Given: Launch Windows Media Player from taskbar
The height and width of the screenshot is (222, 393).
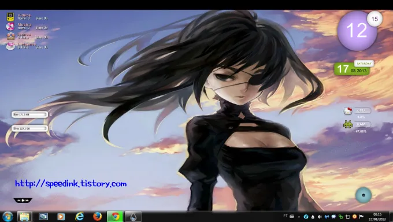Looking at the screenshot, I should [x=61, y=216].
